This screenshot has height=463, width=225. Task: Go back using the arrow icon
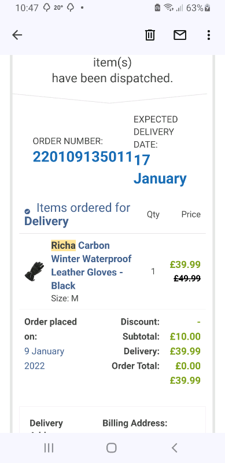[x=17, y=35]
